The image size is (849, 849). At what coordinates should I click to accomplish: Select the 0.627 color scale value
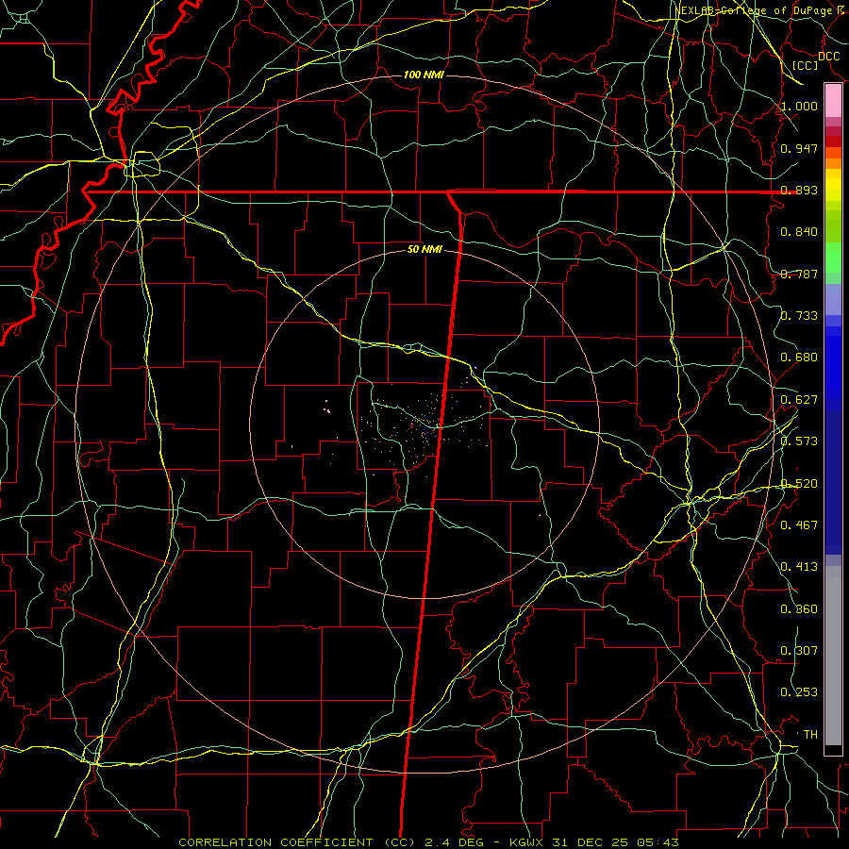799,400
